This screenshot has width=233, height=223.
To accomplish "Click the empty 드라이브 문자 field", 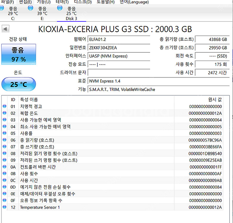I will tap(119, 73).
